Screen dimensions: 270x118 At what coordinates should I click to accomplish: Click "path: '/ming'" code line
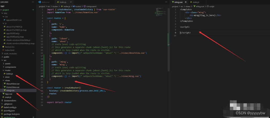click(60, 62)
